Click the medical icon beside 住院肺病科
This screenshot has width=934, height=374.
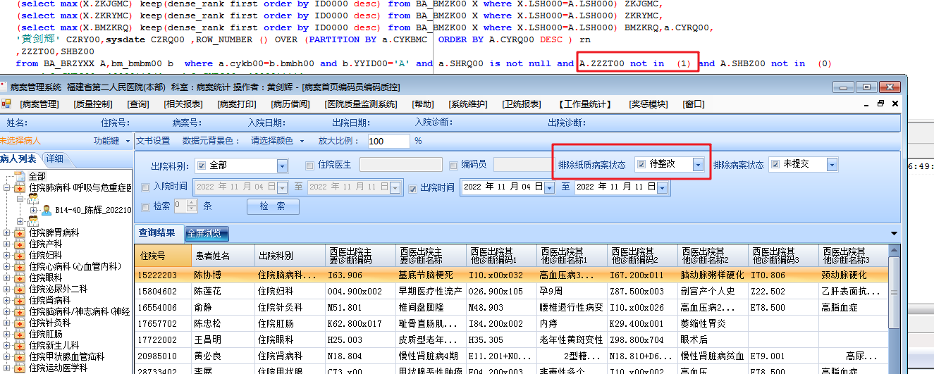point(20,187)
